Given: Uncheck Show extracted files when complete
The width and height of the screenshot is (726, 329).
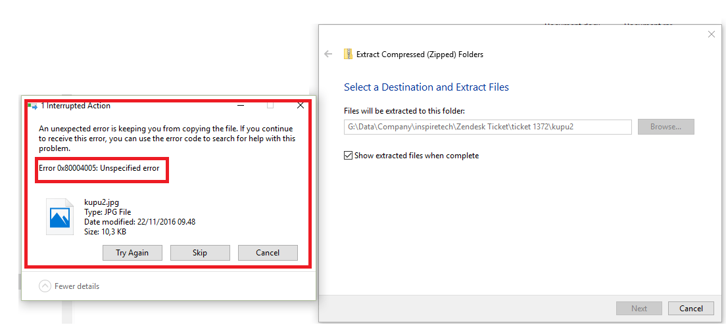Looking at the screenshot, I should (348, 156).
